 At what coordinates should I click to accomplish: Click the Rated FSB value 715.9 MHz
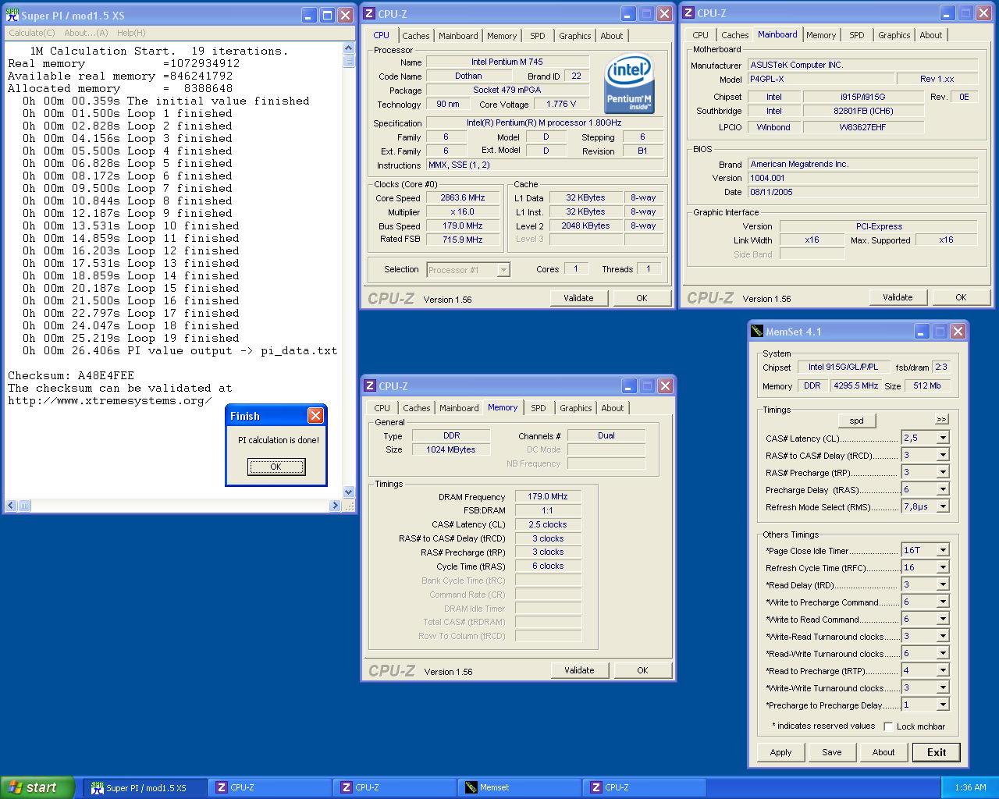pos(463,240)
